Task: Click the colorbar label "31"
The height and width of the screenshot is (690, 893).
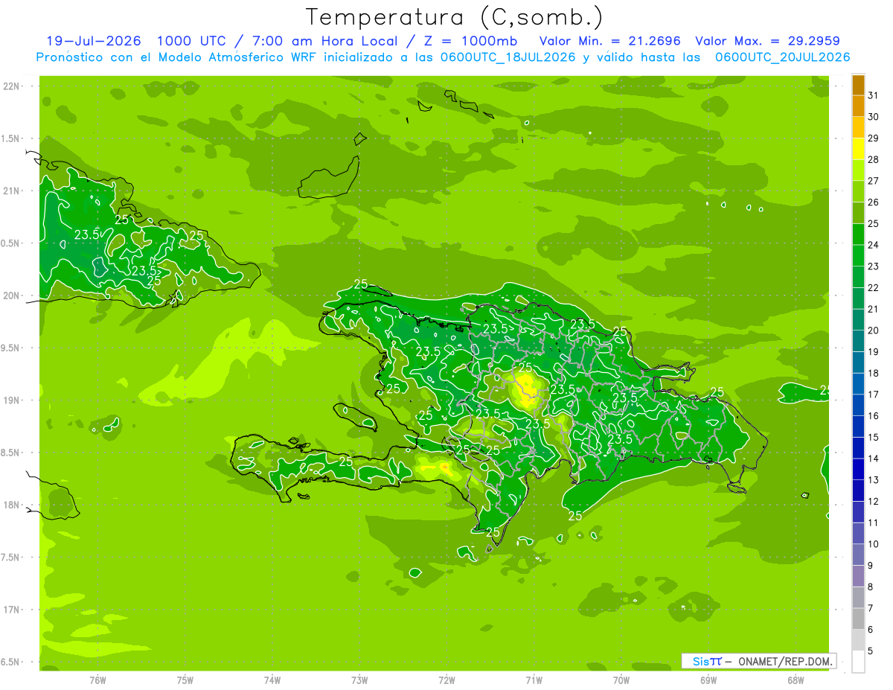Action: tap(874, 95)
